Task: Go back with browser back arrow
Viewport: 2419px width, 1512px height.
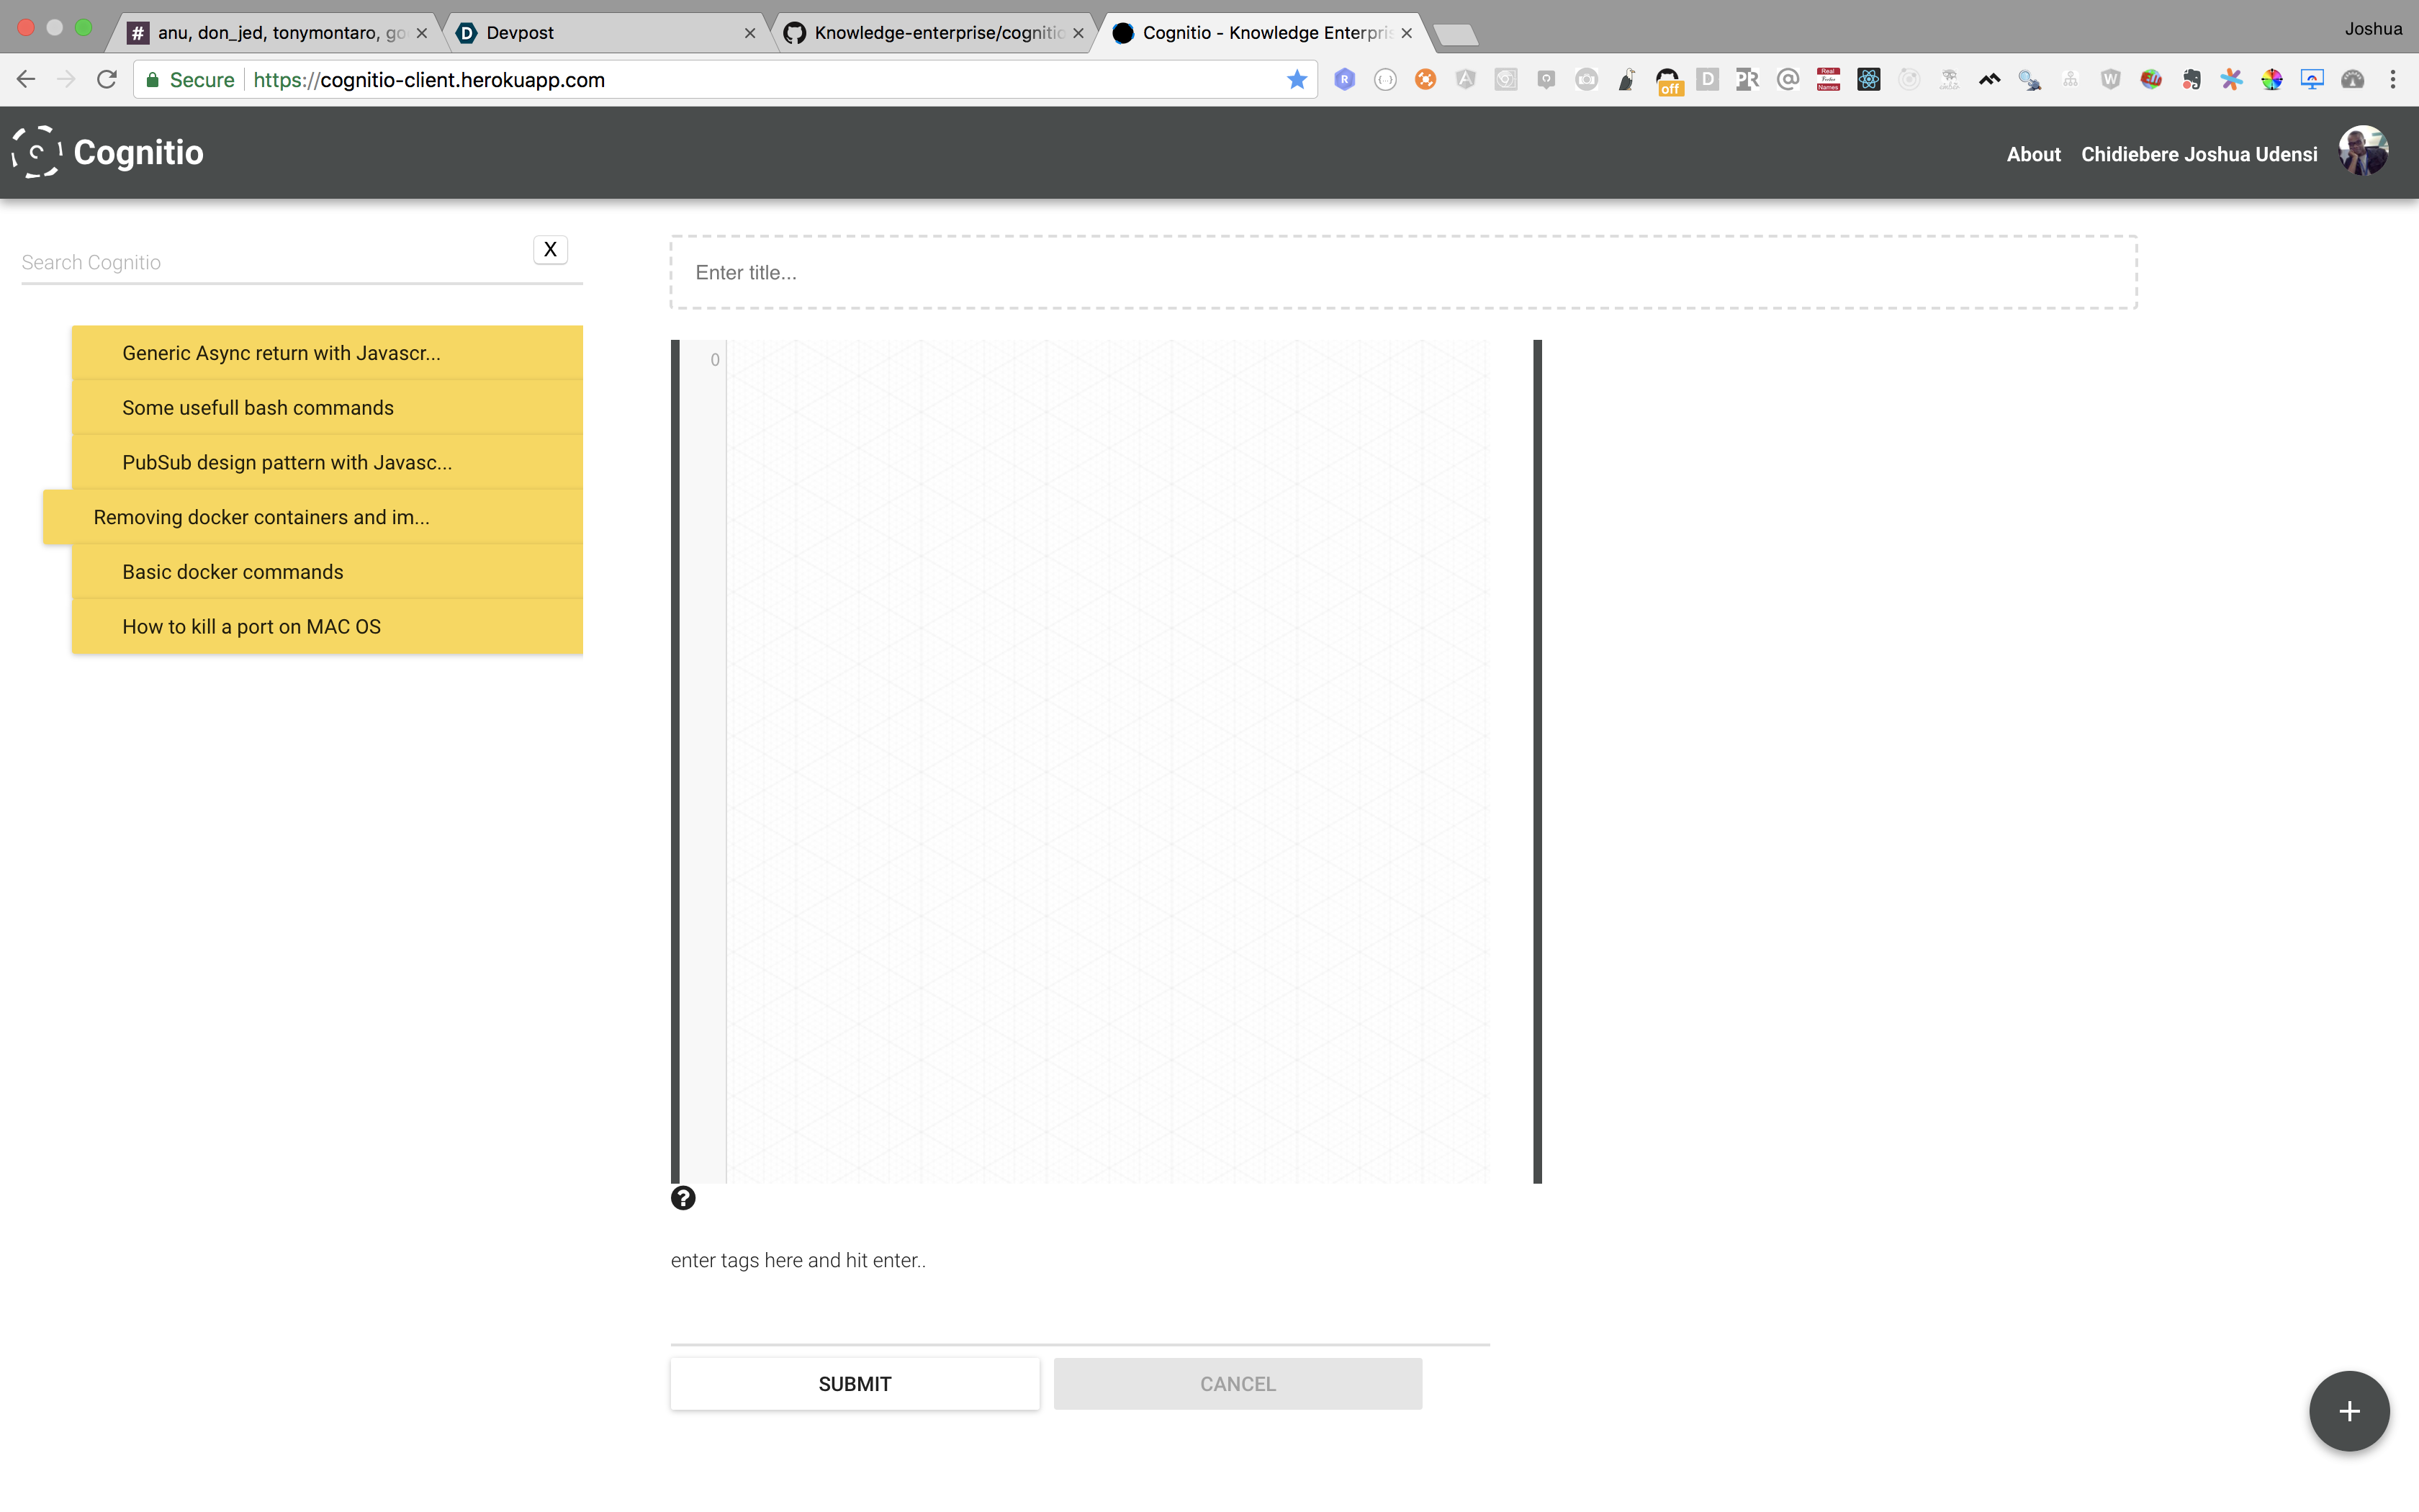Action: (26, 80)
